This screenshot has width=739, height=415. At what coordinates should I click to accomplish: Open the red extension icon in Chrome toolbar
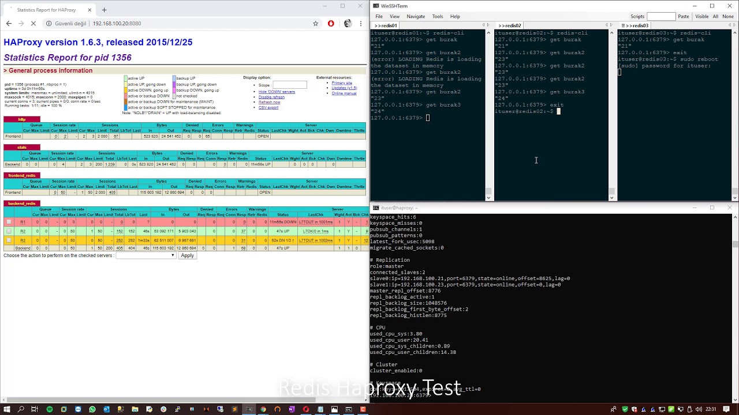click(x=331, y=24)
